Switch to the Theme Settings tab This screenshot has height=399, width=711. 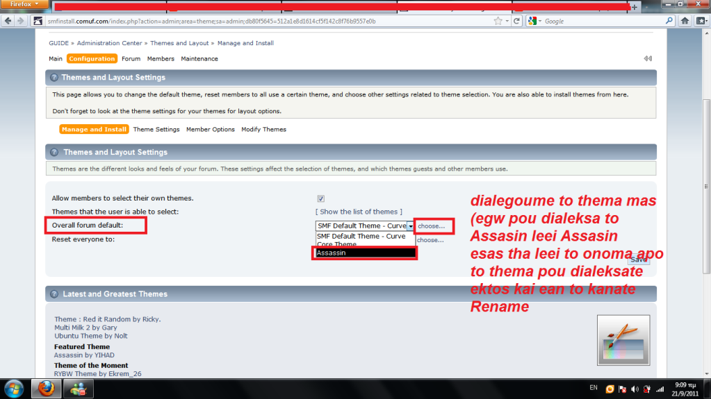(x=156, y=130)
